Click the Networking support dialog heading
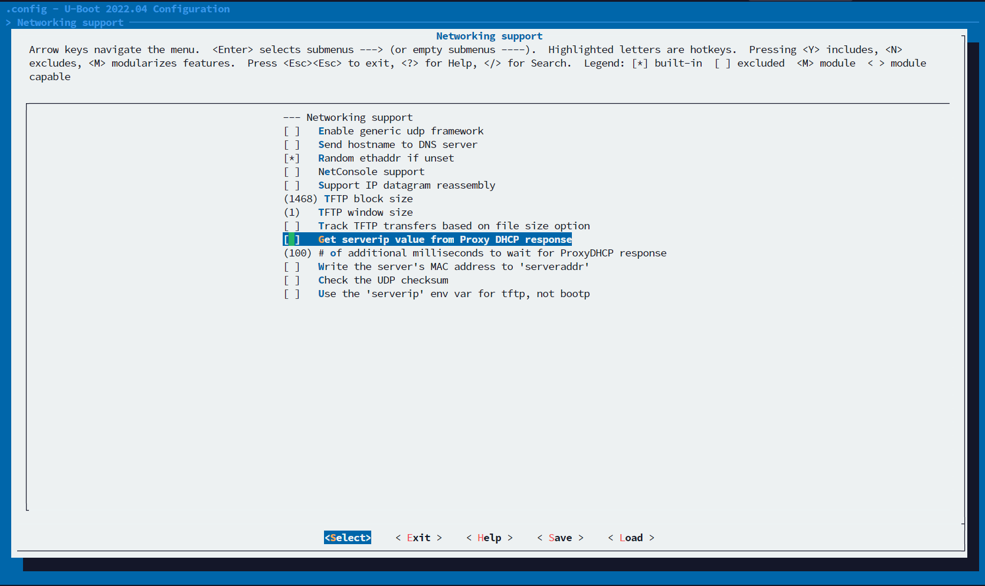The height and width of the screenshot is (586, 985). click(x=489, y=36)
